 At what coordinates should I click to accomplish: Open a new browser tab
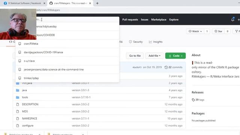click(97, 3)
